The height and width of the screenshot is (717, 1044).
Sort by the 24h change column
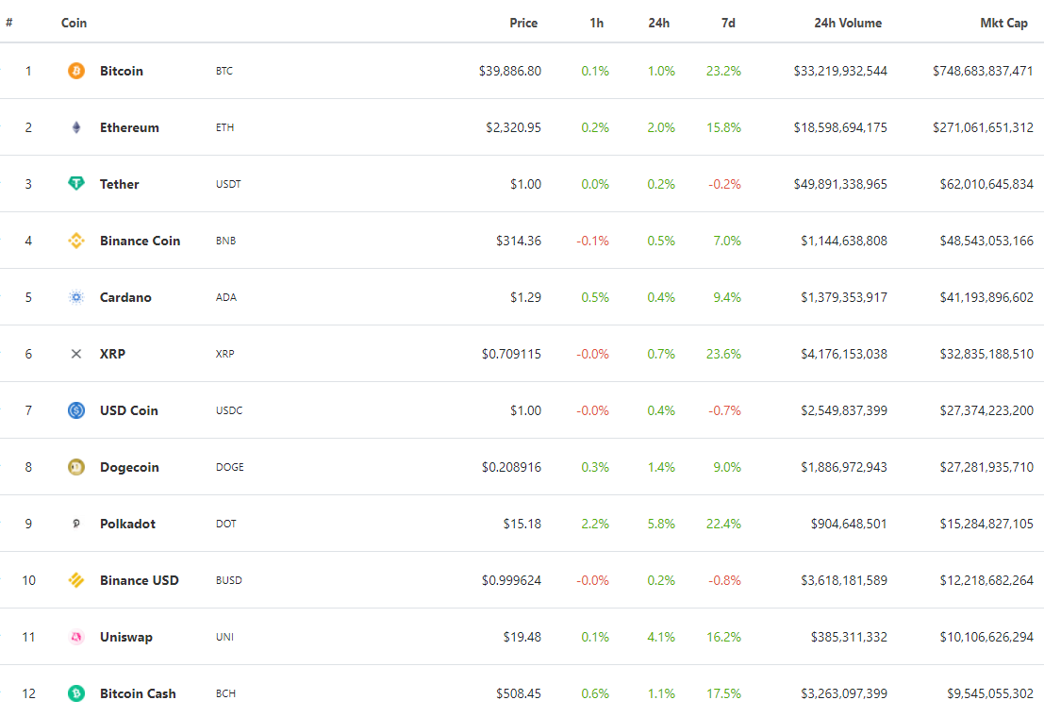click(x=659, y=23)
